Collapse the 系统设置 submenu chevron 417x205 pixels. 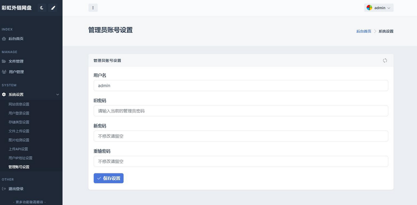coord(57,94)
